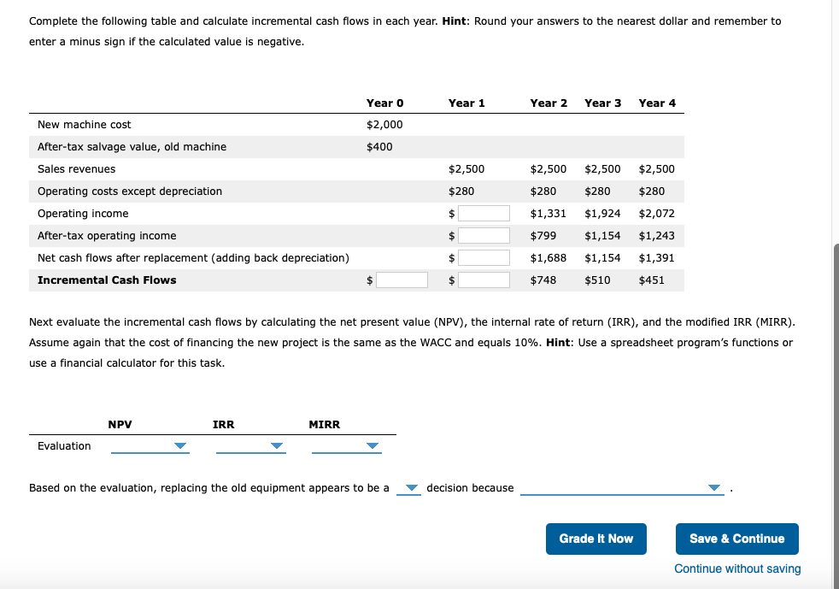
Task: Select the New machine cost row label
Action: pos(84,125)
